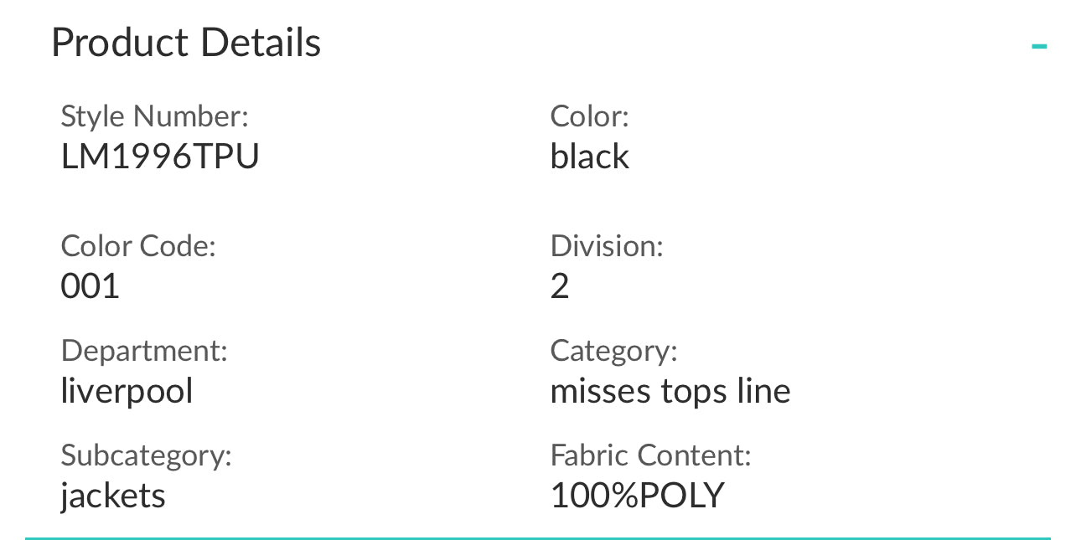This screenshot has width=1076, height=540.
Task: Click the Fabric Content label
Action: pyautogui.click(x=650, y=455)
